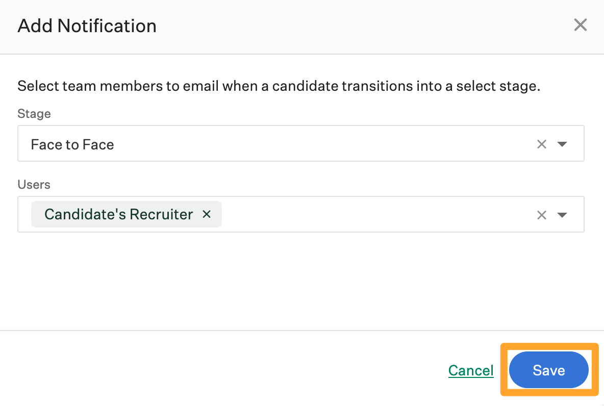Click blank space beneath the Users field

pyautogui.click(x=301, y=281)
